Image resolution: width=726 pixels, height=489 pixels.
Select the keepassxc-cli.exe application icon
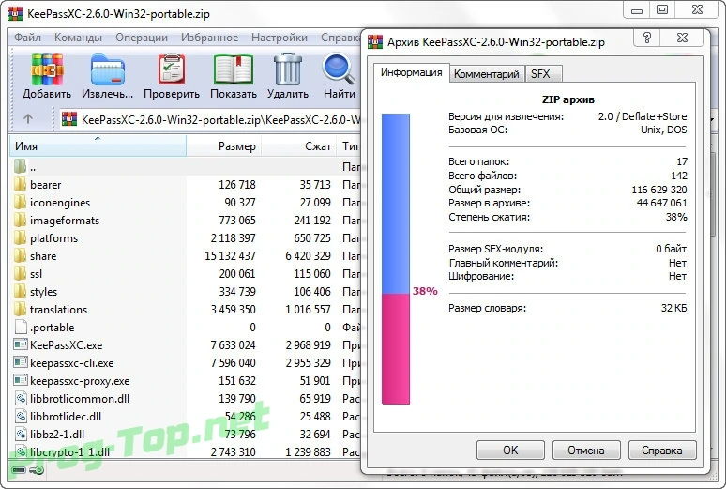coord(21,363)
